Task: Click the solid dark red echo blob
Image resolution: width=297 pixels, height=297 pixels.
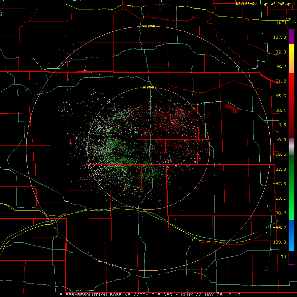Action: [x=231, y=109]
